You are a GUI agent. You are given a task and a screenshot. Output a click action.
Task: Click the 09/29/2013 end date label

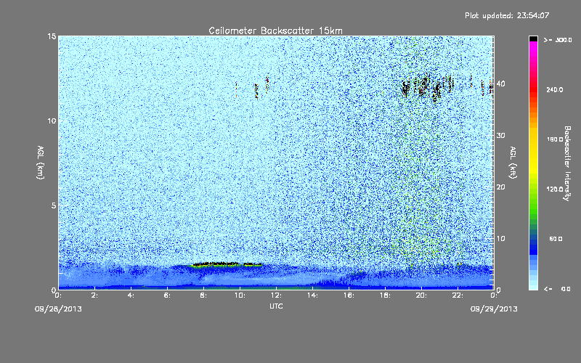[494, 309]
